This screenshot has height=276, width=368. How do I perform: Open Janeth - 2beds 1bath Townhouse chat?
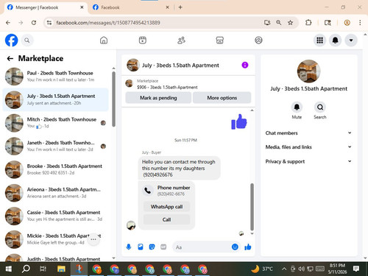(x=56, y=146)
